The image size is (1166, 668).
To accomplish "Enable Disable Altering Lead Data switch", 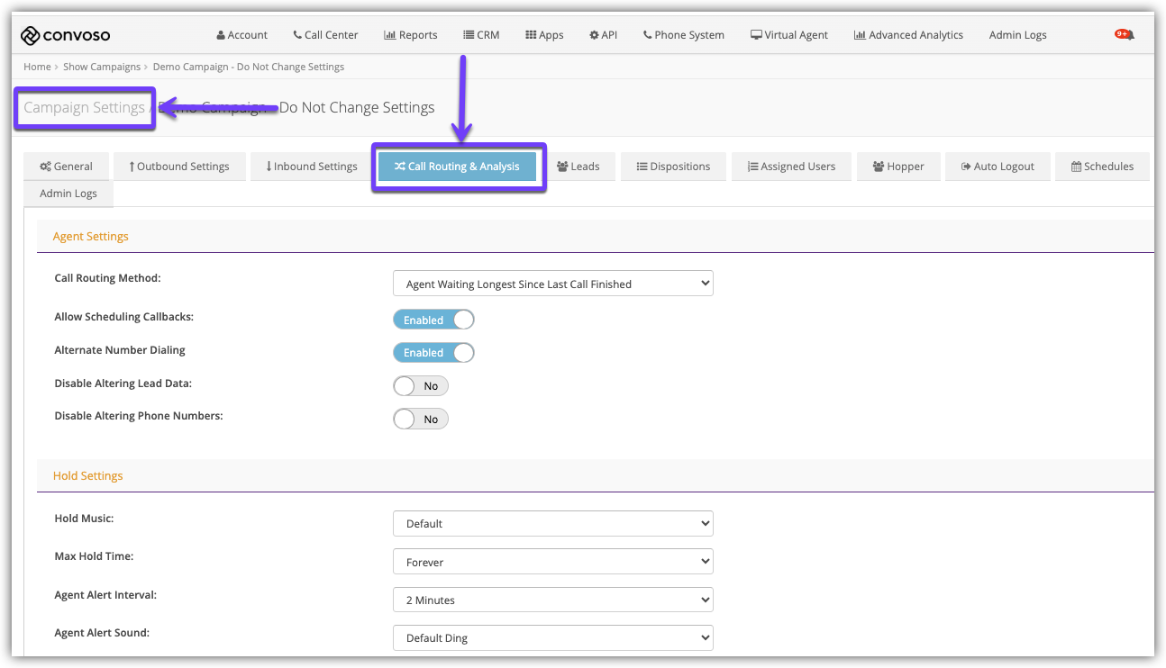I will [421, 386].
